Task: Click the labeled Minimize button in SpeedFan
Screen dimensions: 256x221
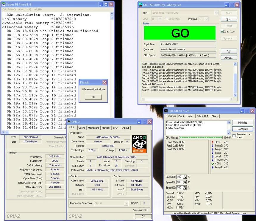Action: [x=243, y=122]
